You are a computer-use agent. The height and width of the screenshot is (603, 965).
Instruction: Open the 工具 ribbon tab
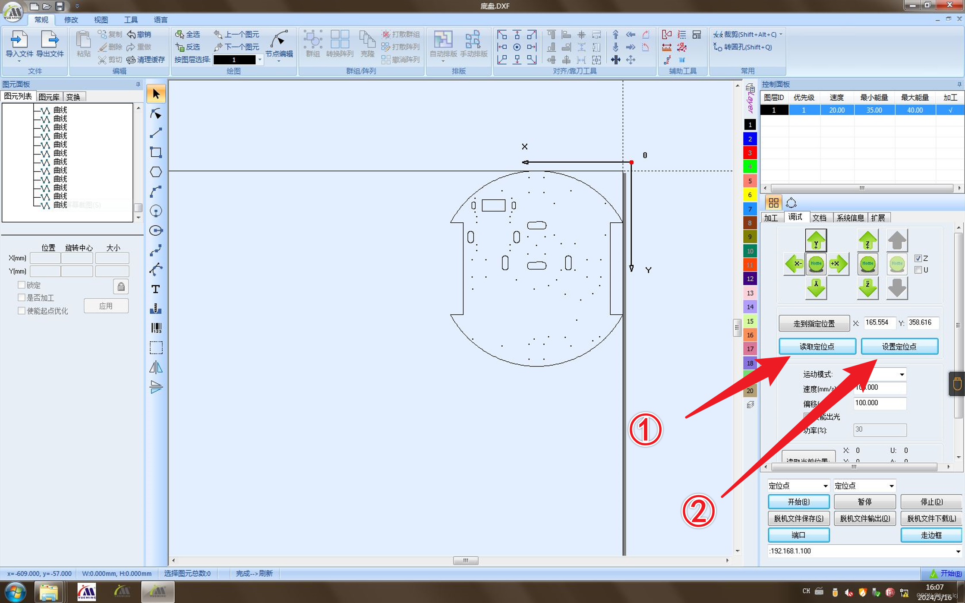point(131,19)
